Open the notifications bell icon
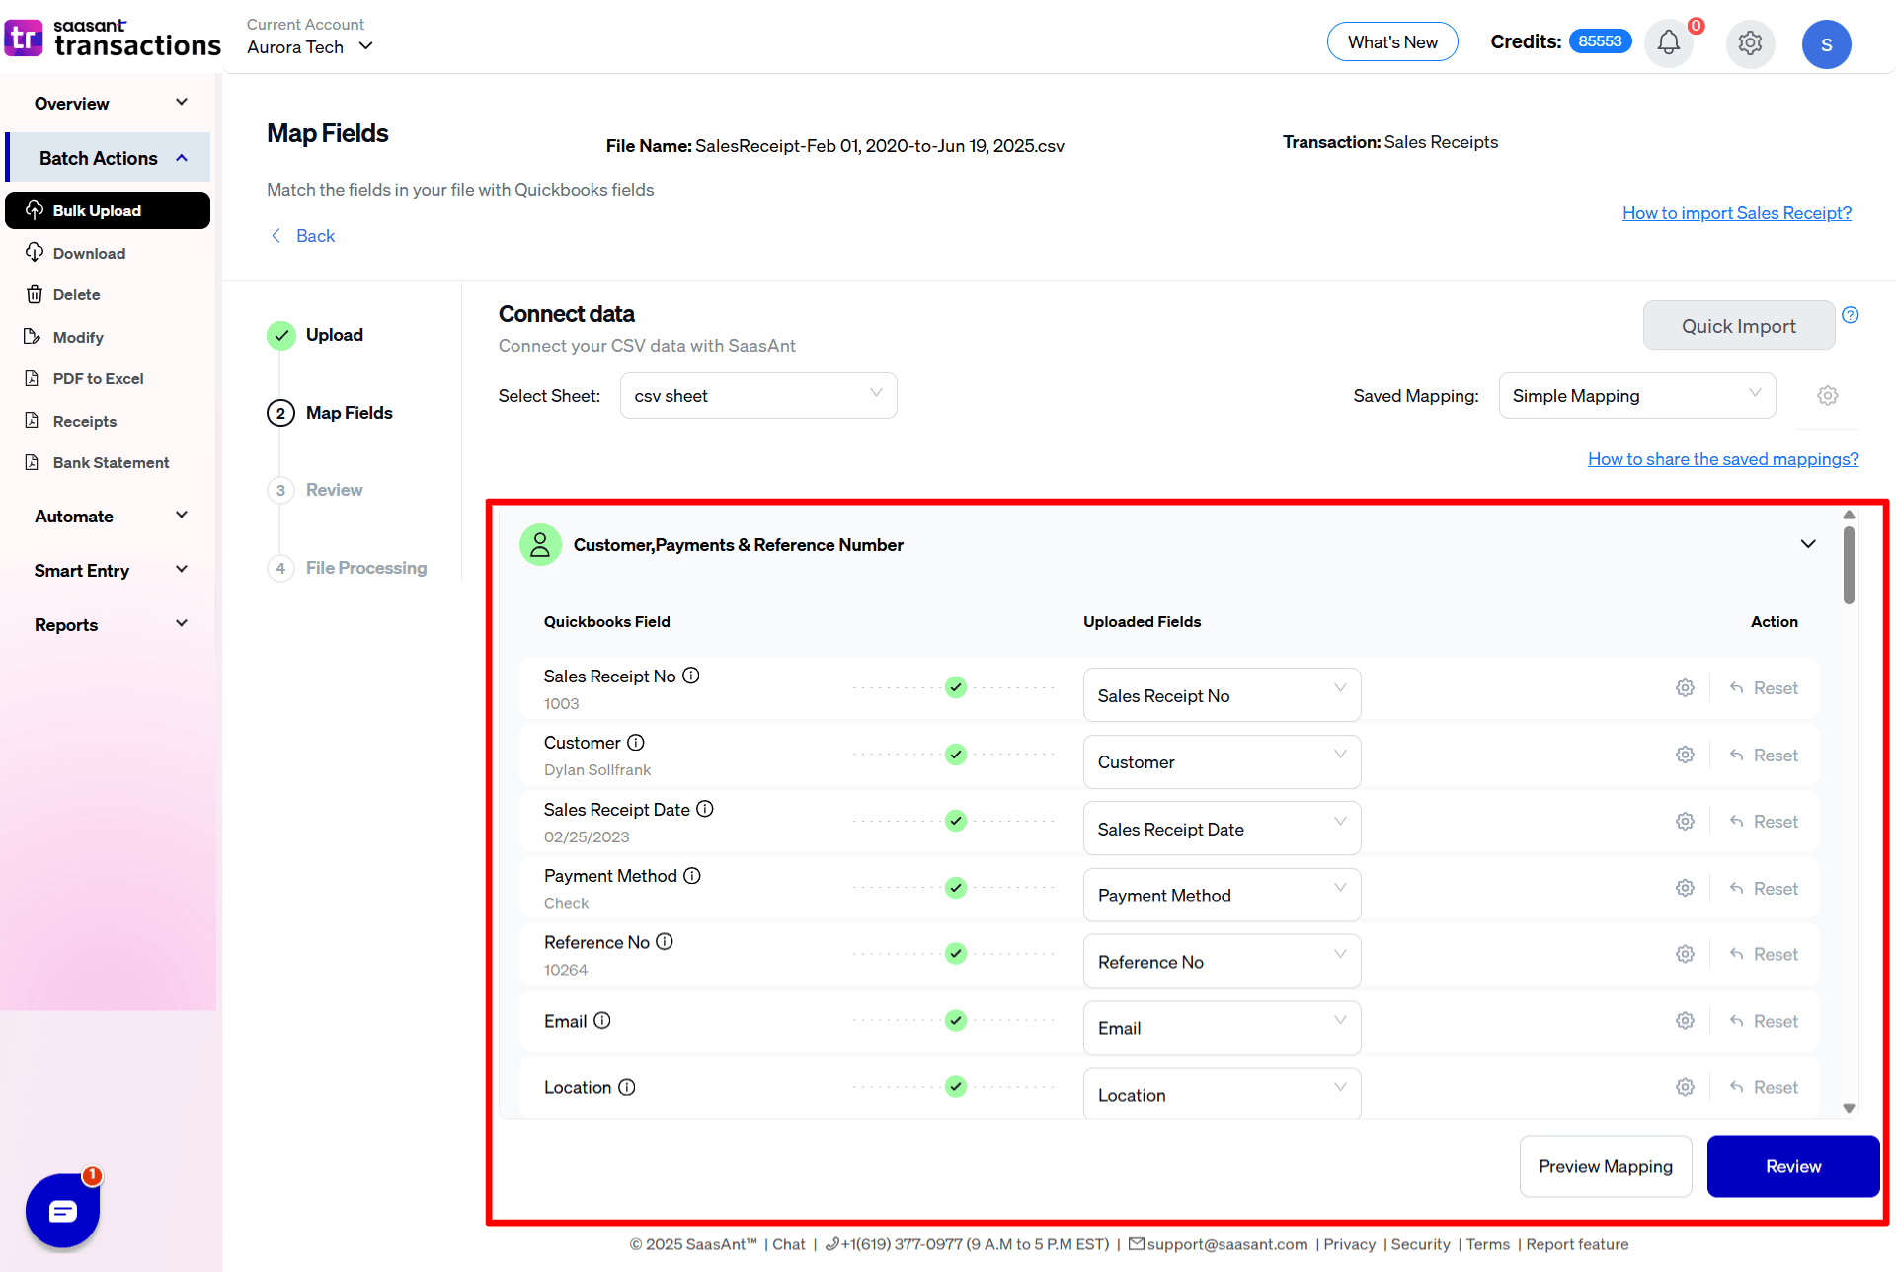This screenshot has width=1896, height=1274. tap(1668, 43)
